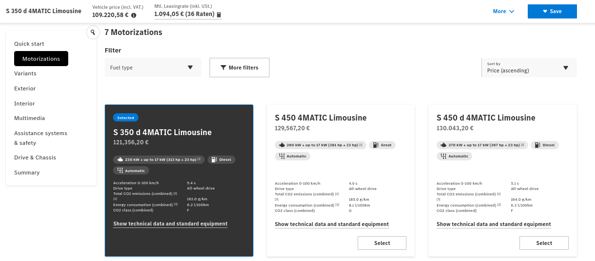This screenshot has height=261, width=595.
Task: Click the 230 kW power tag
Action: [159, 159]
